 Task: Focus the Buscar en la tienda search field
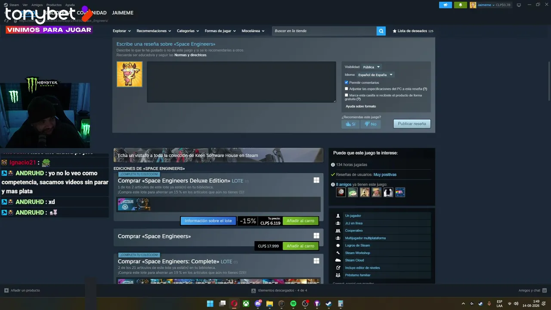[325, 31]
